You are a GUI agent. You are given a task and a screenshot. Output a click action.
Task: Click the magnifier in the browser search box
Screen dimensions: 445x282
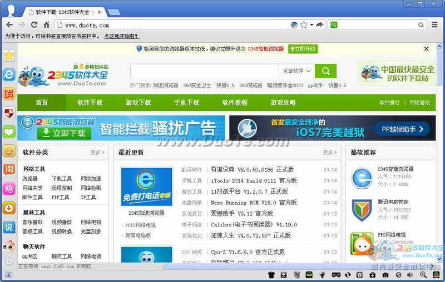421,25
